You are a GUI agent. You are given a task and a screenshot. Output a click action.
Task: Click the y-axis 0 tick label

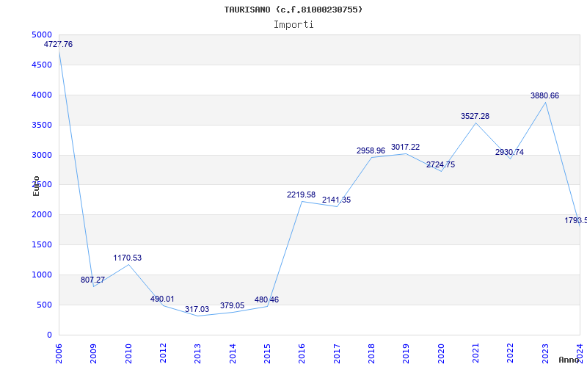(49, 335)
